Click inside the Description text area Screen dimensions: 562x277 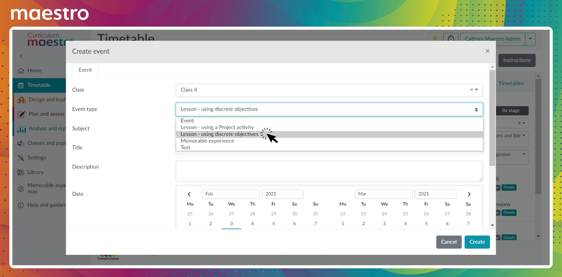point(329,171)
